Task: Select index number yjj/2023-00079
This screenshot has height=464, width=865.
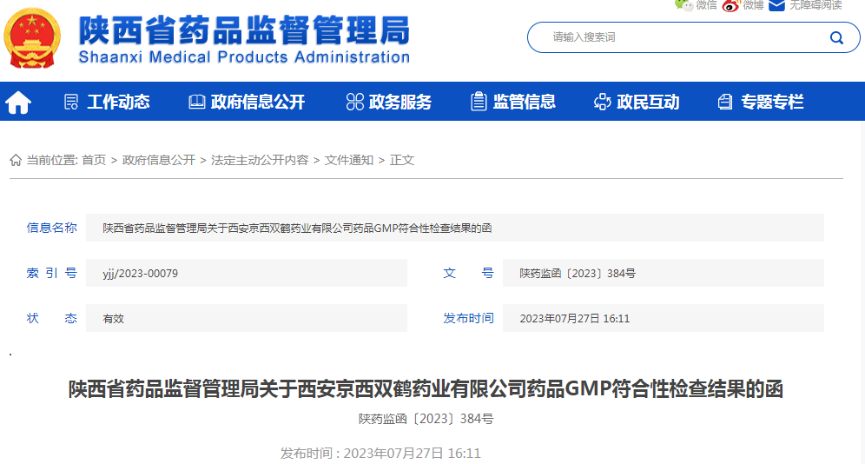Action: click(x=140, y=273)
